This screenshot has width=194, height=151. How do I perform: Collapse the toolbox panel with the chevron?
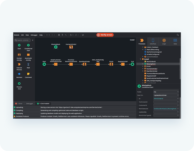(x=33, y=40)
